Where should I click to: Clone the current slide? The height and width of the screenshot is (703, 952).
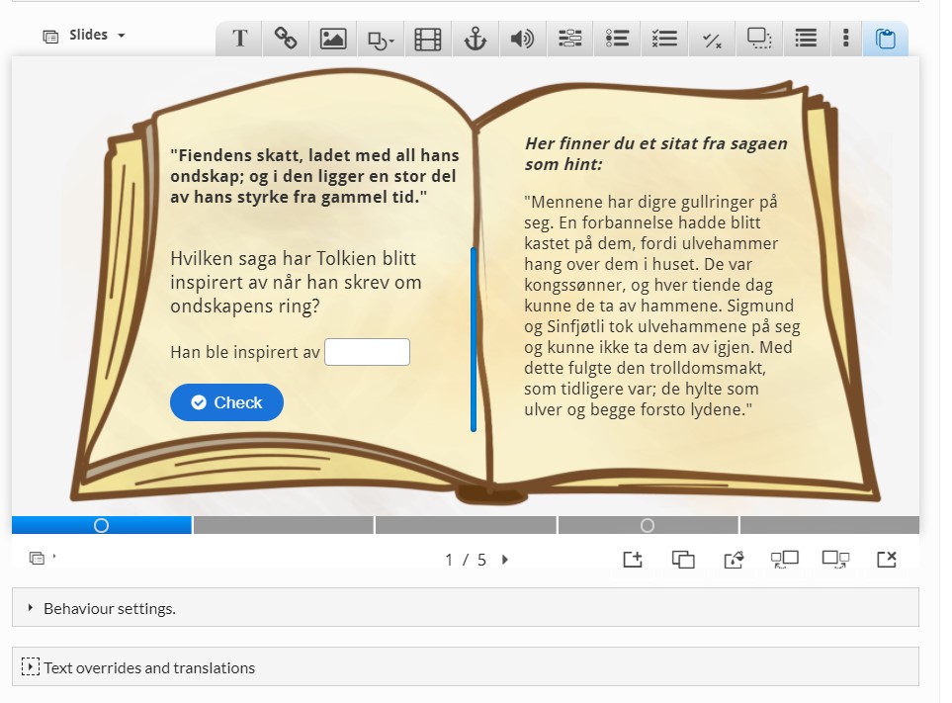[x=683, y=559]
